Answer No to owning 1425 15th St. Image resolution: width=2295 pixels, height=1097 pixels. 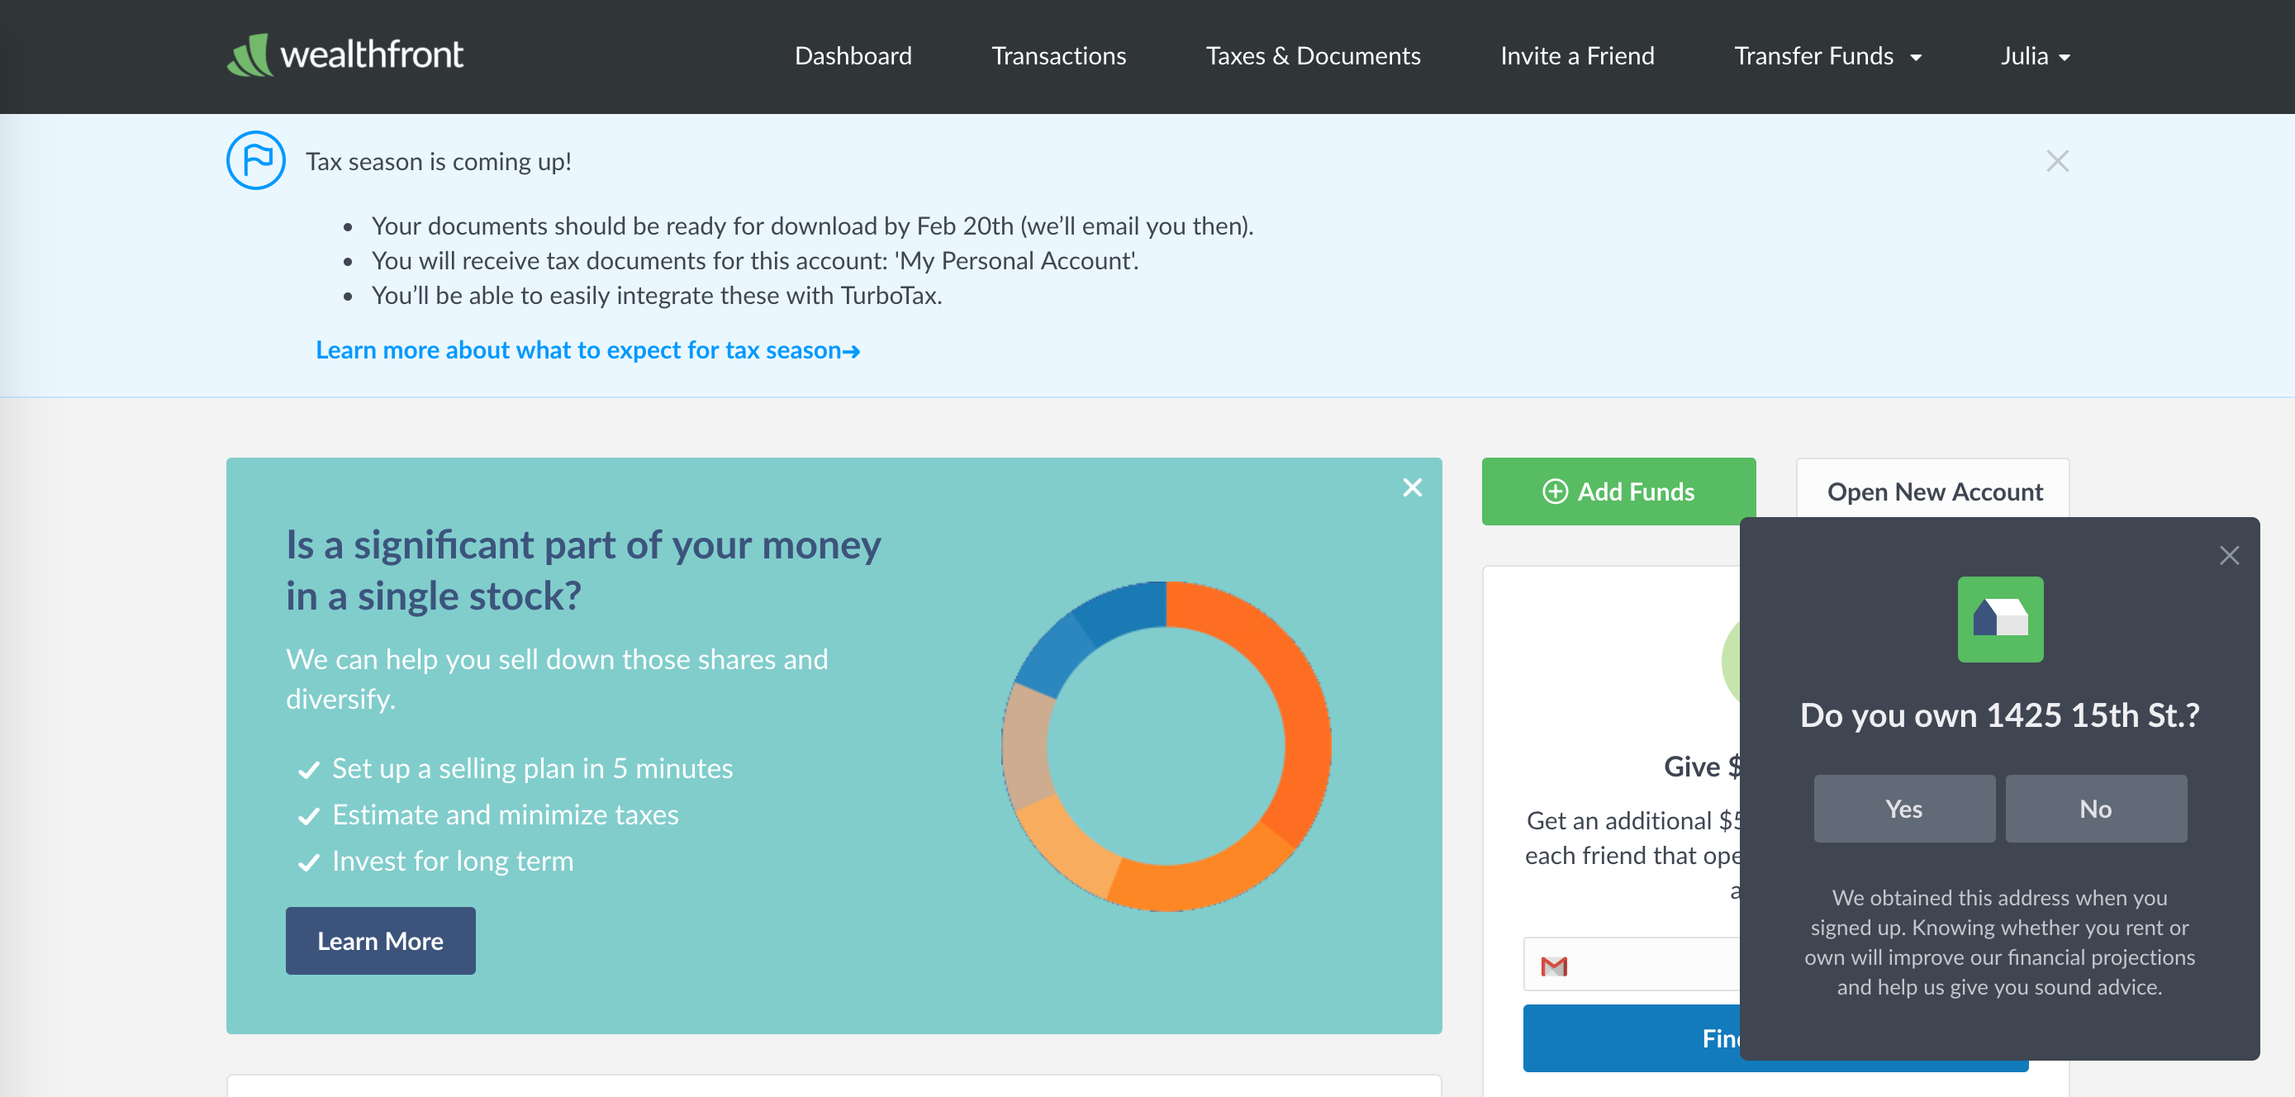(2095, 808)
